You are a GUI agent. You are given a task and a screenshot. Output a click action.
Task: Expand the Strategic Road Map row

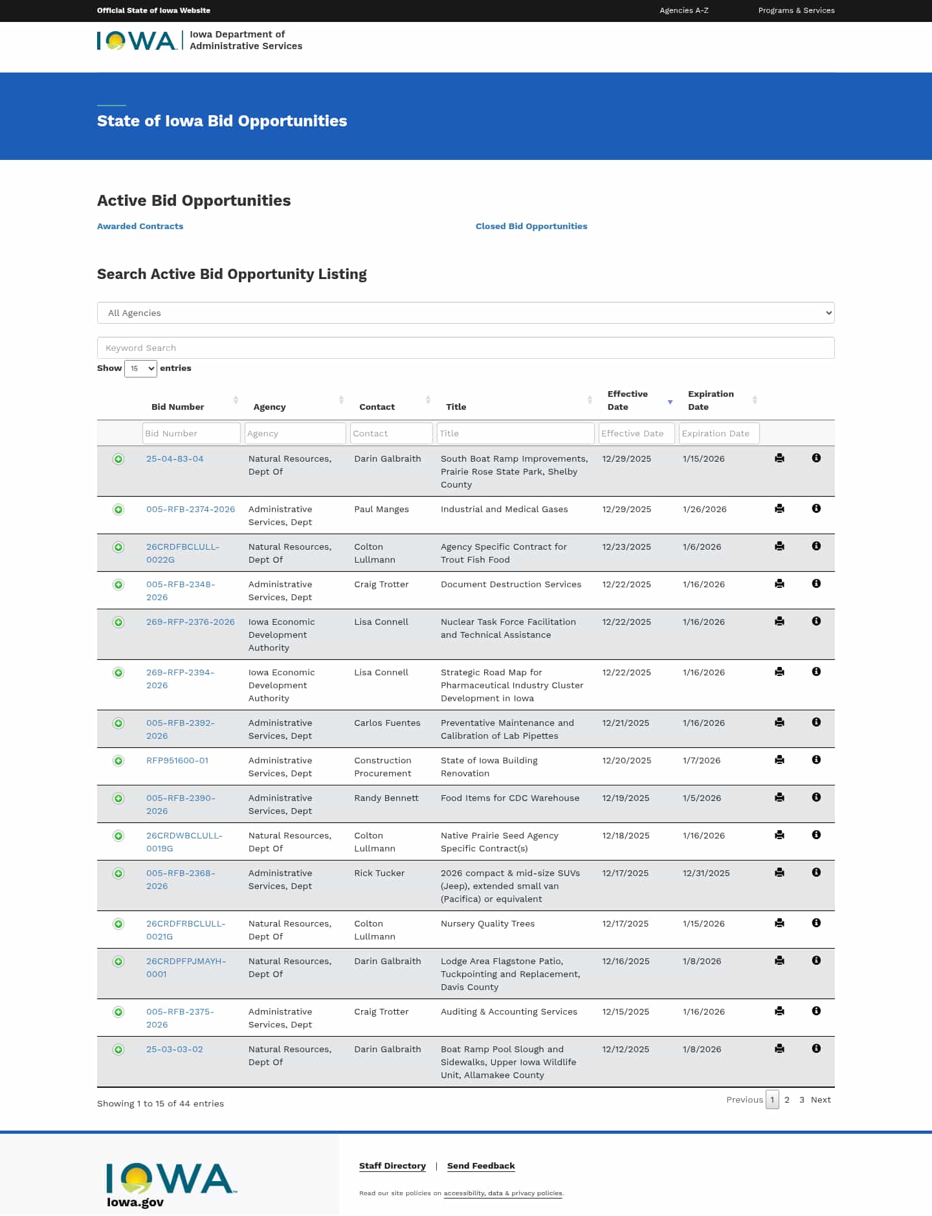pyautogui.click(x=118, y=673)
